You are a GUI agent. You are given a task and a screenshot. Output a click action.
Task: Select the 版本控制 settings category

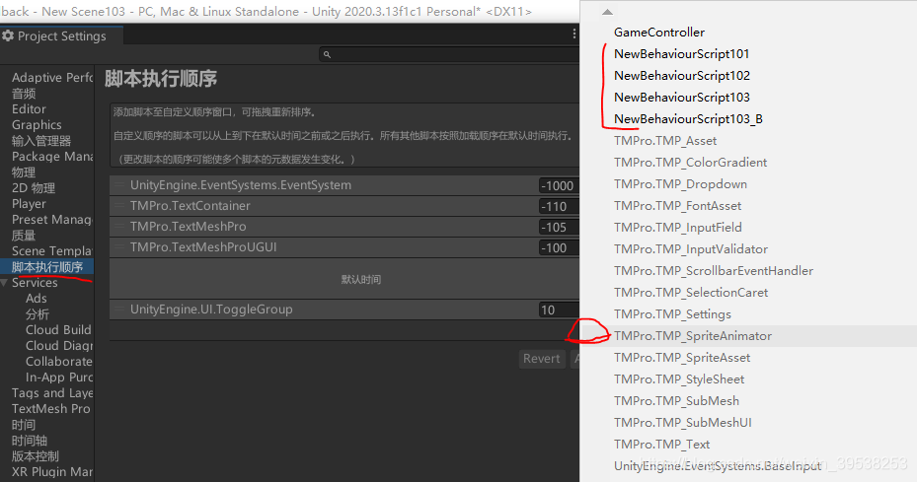point(36,455)
